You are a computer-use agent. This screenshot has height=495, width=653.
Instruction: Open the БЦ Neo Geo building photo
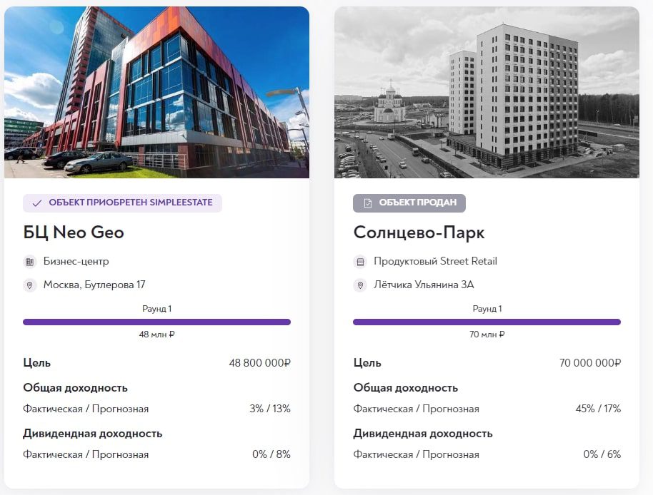coord(156,92)
